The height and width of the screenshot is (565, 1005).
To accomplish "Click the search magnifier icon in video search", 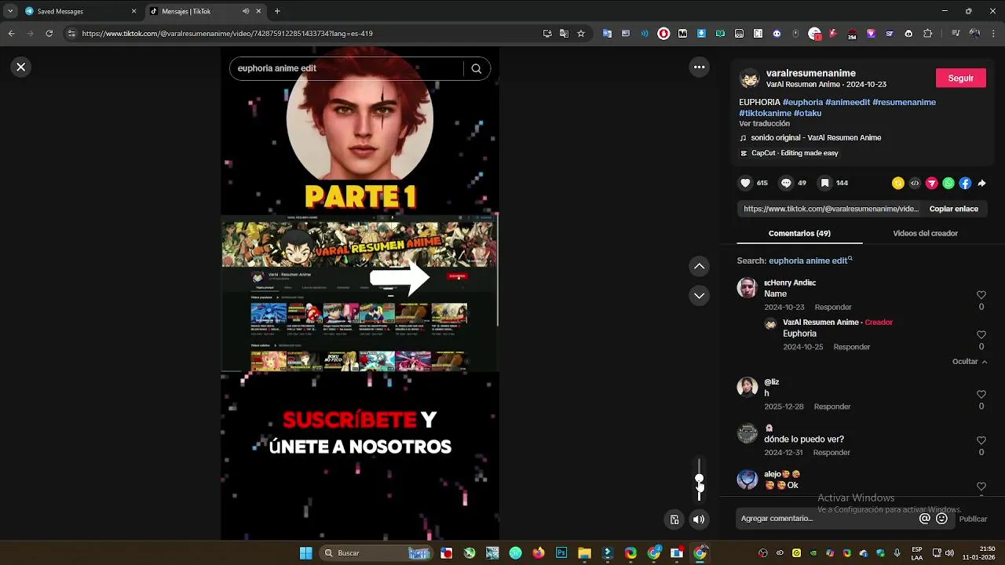I will [476, 68].
